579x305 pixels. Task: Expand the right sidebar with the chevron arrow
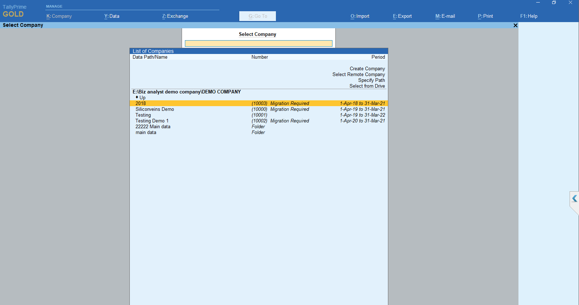point(575,198)
